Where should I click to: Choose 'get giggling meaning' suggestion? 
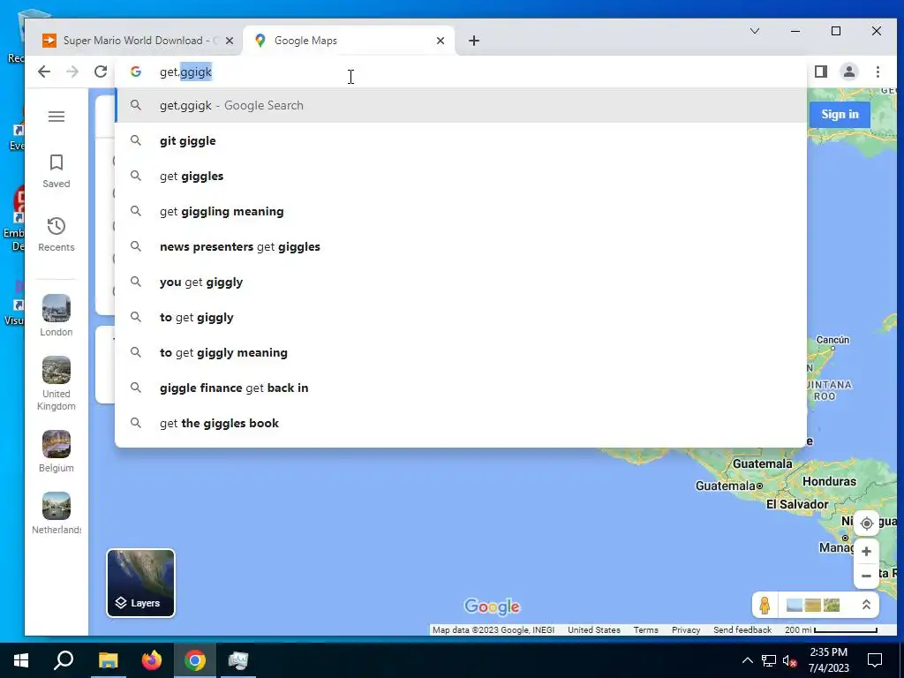coord(461,211)
